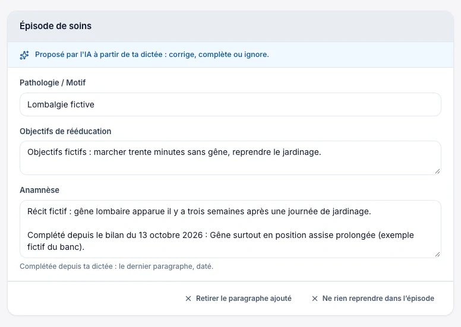Click the Proposé par l'IA banner text
Screen dimensions: 461x327
point(152,55)
